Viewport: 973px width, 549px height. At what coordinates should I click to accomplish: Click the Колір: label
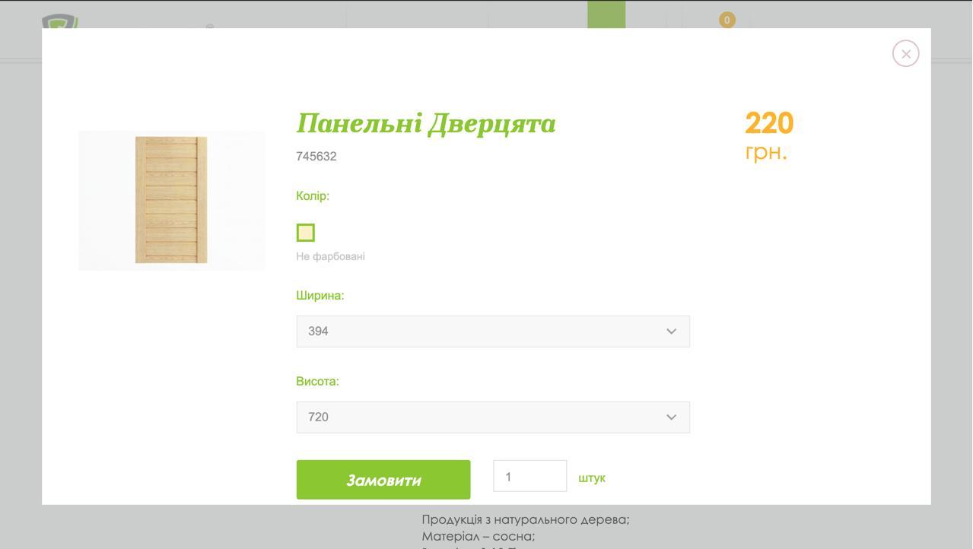pos(313,196)
